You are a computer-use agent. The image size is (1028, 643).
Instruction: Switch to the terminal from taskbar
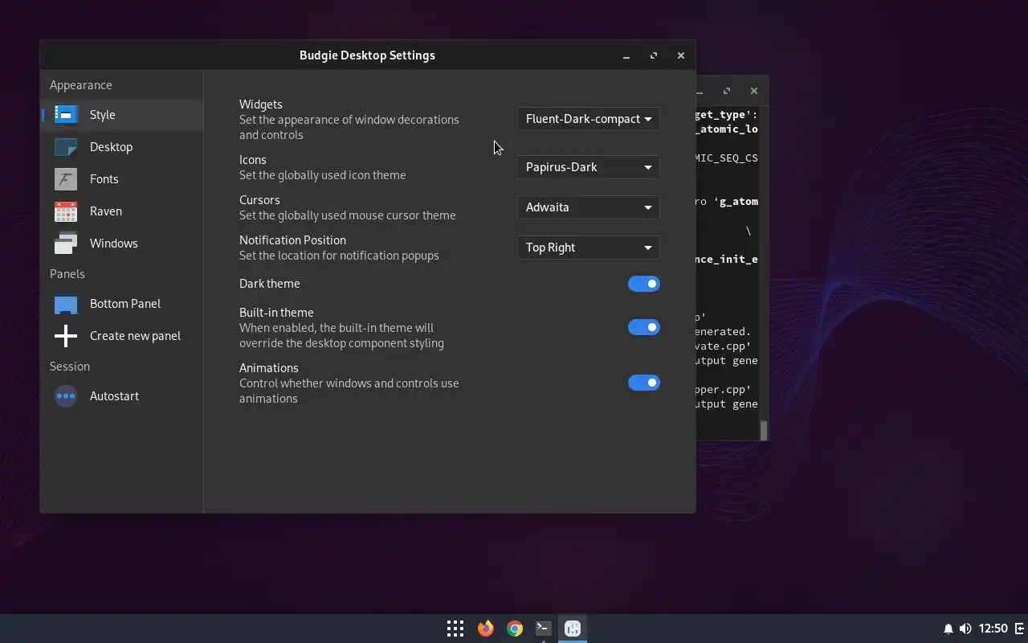(544, 629)
